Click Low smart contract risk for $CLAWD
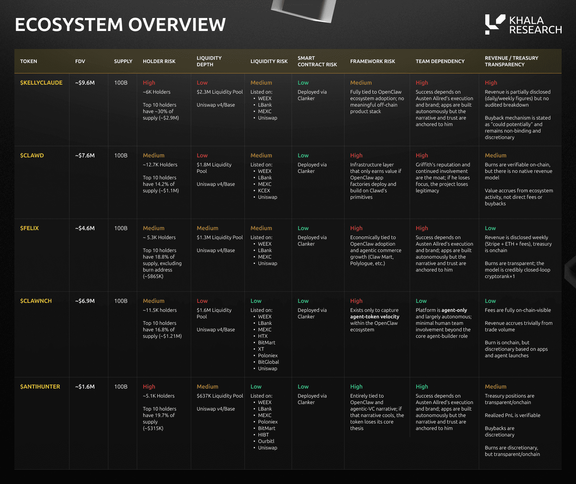This screenshot has width=576, height=484. pyautogui.click(x=303, y=155)
